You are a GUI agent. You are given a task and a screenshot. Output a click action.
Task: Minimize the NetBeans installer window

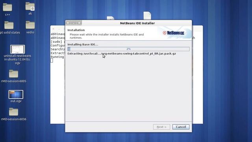coord(74,23)
